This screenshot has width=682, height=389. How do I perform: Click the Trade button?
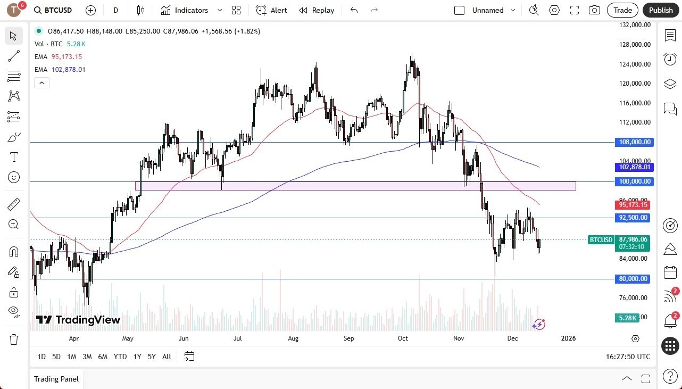(x=622, y=10)
